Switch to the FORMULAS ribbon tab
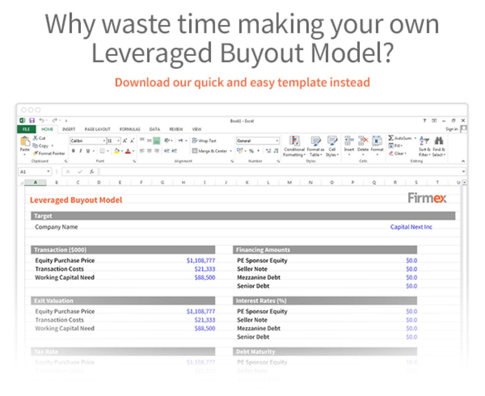This screenshot has width=485, height=396. pyautogui.click(x=130, y=129)
